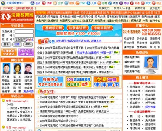Click the 注册 register button
162x131 pixels.
[x=17, y=44]
